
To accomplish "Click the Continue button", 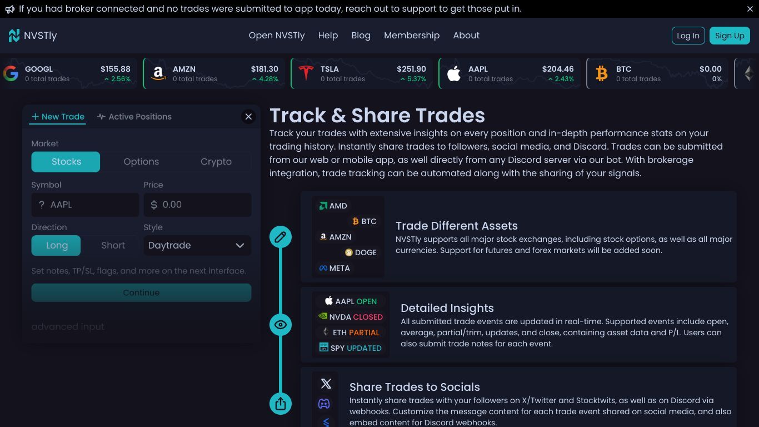I will tap(141, 293).
